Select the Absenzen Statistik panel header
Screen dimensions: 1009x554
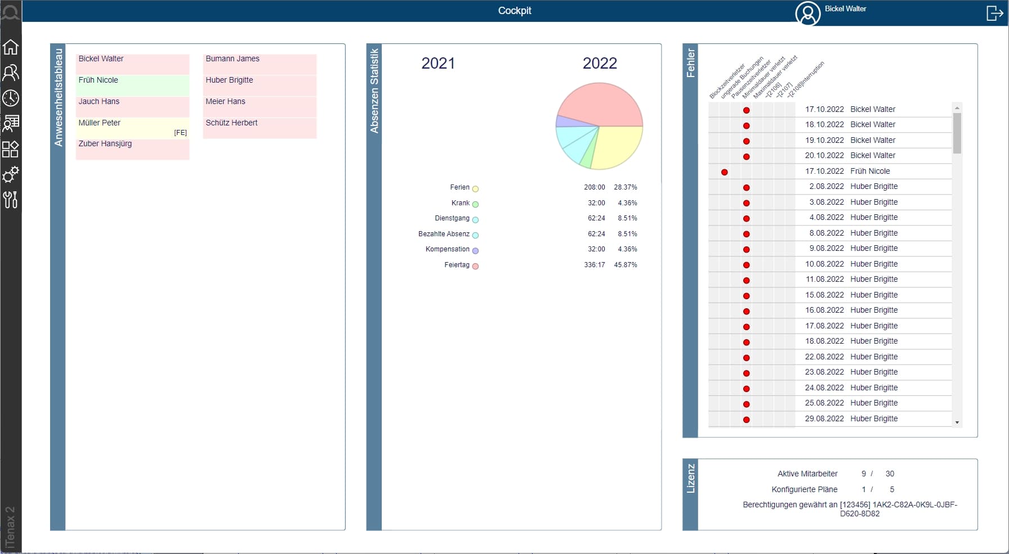pyautogui.click(x=374, y=91)
